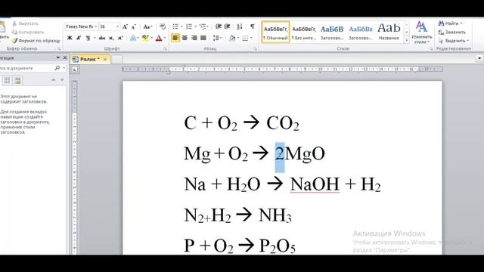Apply the Без интервала style
484x272 pixels.
tap(304, 32)
